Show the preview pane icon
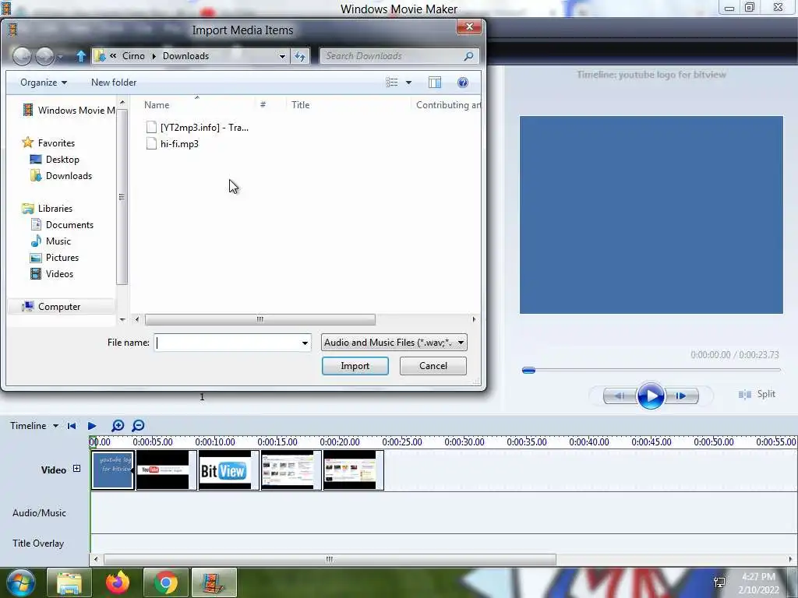The width and height of the screenshot is (798, 598). point(435,83)
